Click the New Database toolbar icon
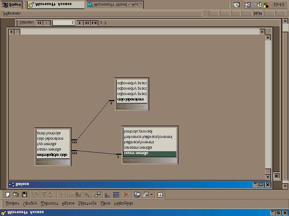The image size is (289, 216). click(8, 194)
